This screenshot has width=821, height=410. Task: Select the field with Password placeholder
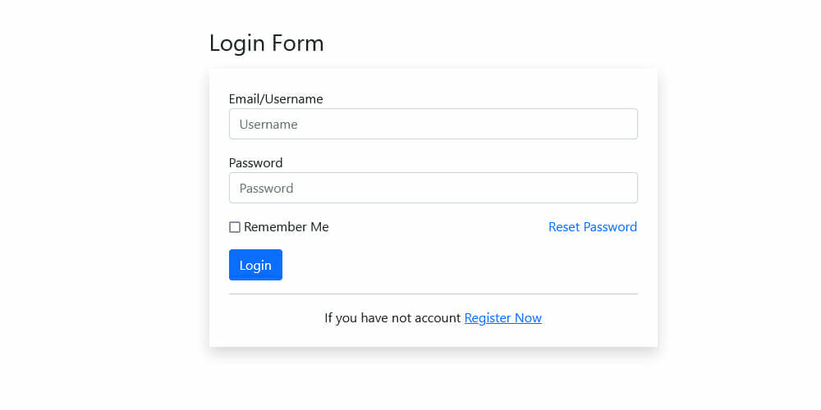(x=433, y=188)
